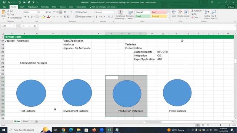The width and height of the screenshot is (237, 133).
Task: Open the cell borders dropdown
Action: pyautogui.click(x=40, y=17)
